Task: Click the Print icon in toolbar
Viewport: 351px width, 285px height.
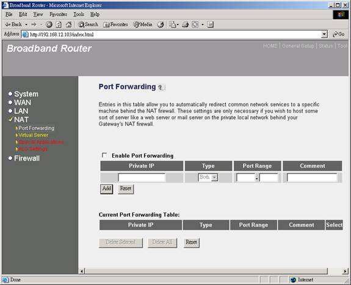Action: [185, 24]
